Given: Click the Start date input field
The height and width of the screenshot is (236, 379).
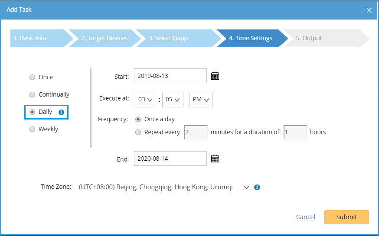Looking at the screenshot, I should 170,76.
